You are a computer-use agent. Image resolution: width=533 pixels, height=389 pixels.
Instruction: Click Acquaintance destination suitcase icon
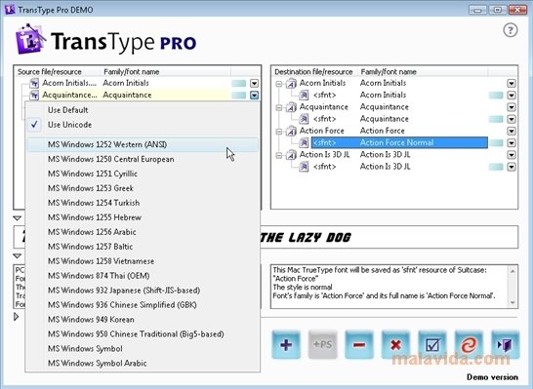(291, 107)
